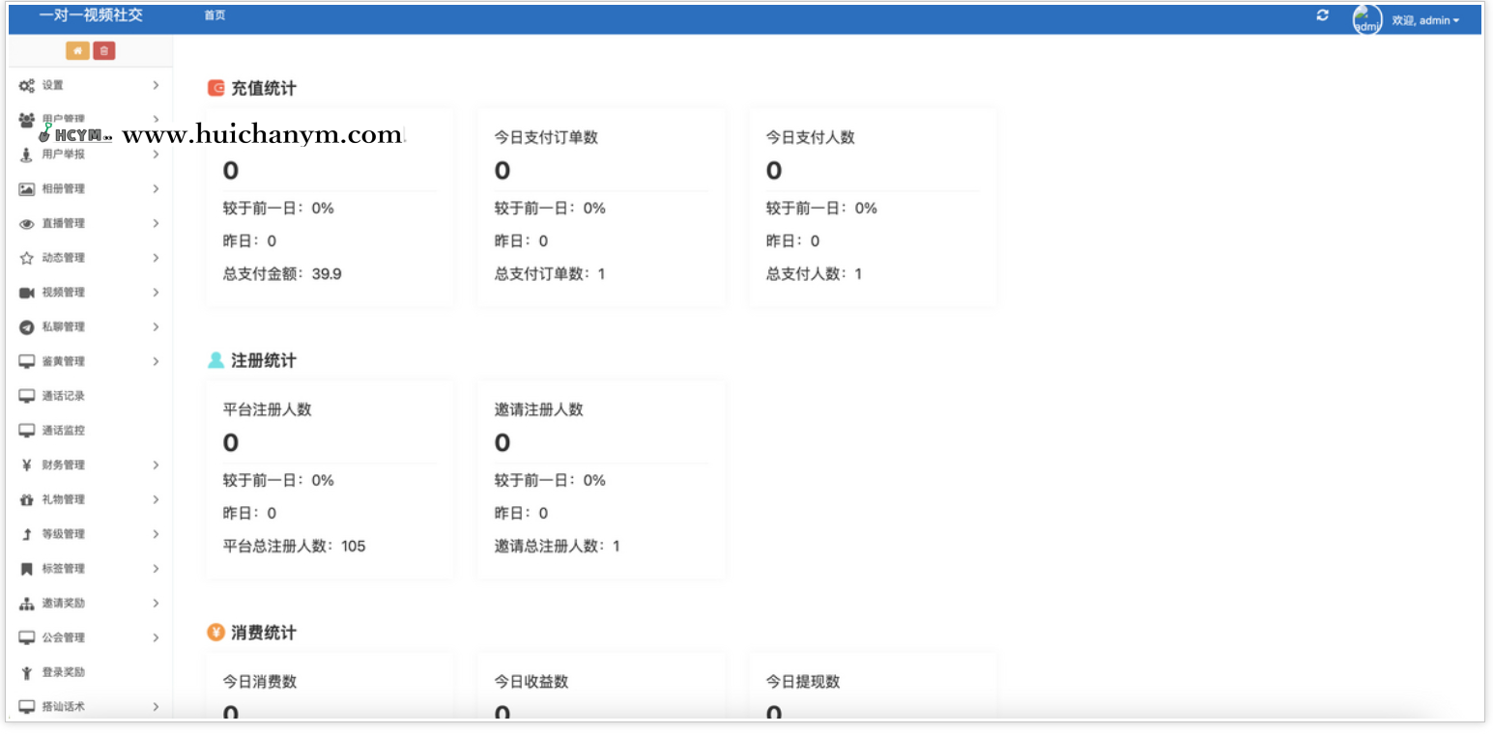Select the gear icon beside 设置
The height and width of the screenshot is (734, 1493).
point(26,85)
